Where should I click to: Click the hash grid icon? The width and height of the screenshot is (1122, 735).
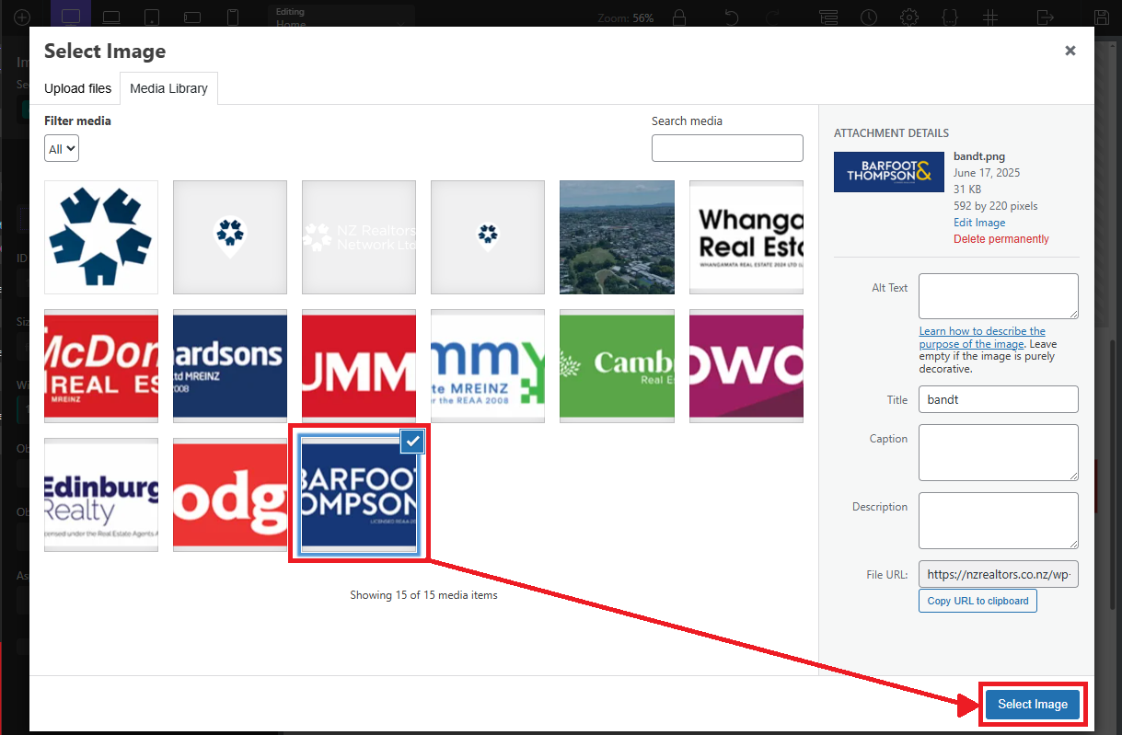pyautogui.click(x=991, y=17)
